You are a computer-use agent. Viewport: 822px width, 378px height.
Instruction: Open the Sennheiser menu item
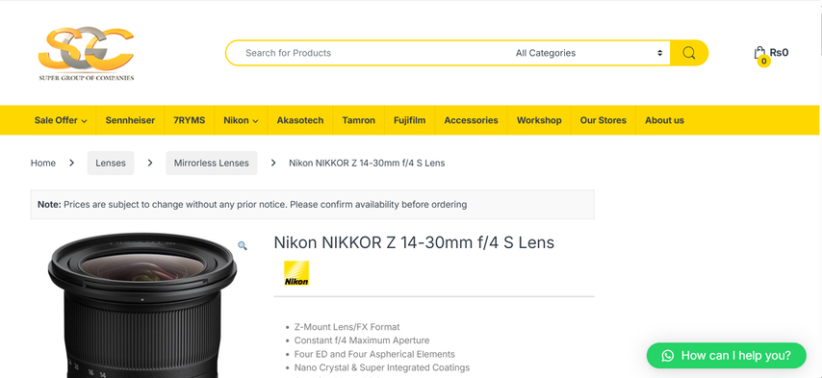(x=130, y=120)
